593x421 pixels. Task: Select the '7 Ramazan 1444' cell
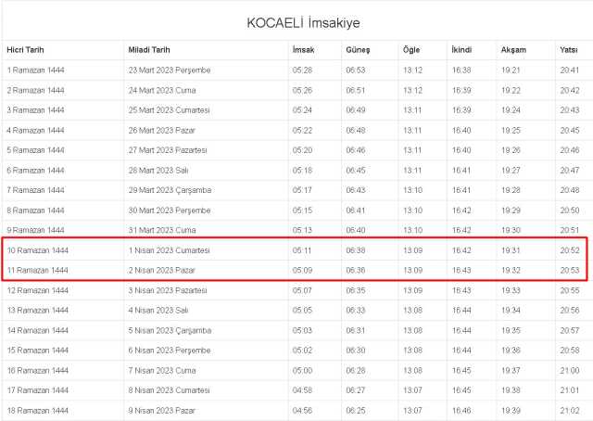click(35, 190)
